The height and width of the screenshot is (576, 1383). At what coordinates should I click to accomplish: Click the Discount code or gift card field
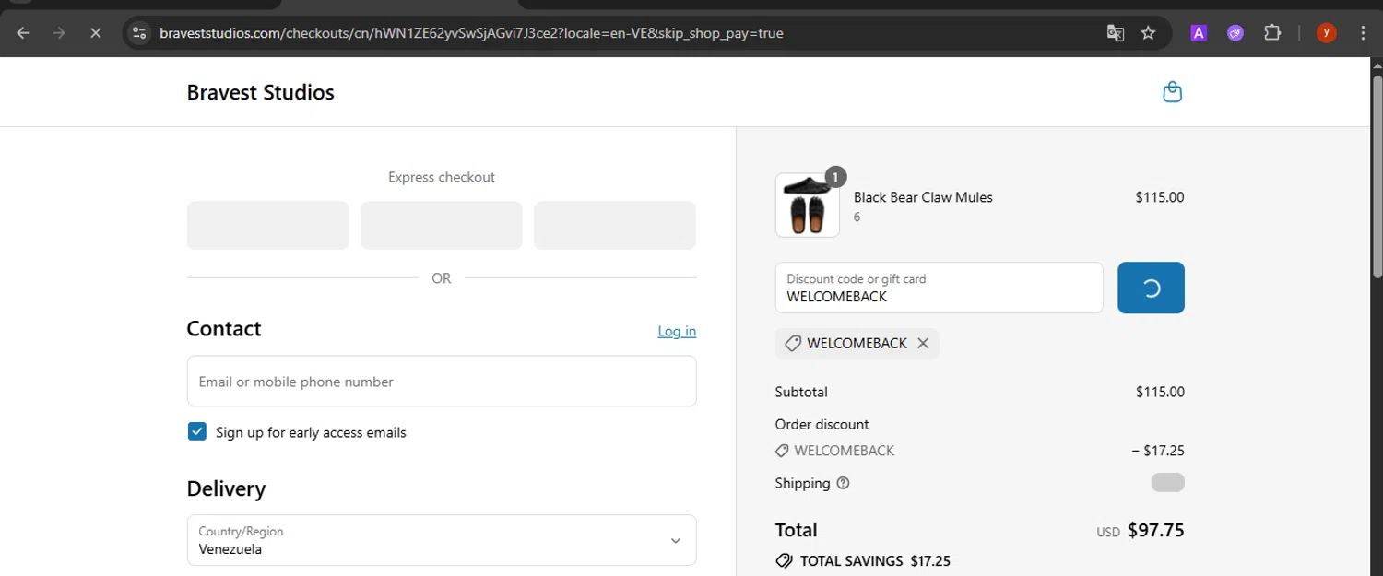point(939,288)
